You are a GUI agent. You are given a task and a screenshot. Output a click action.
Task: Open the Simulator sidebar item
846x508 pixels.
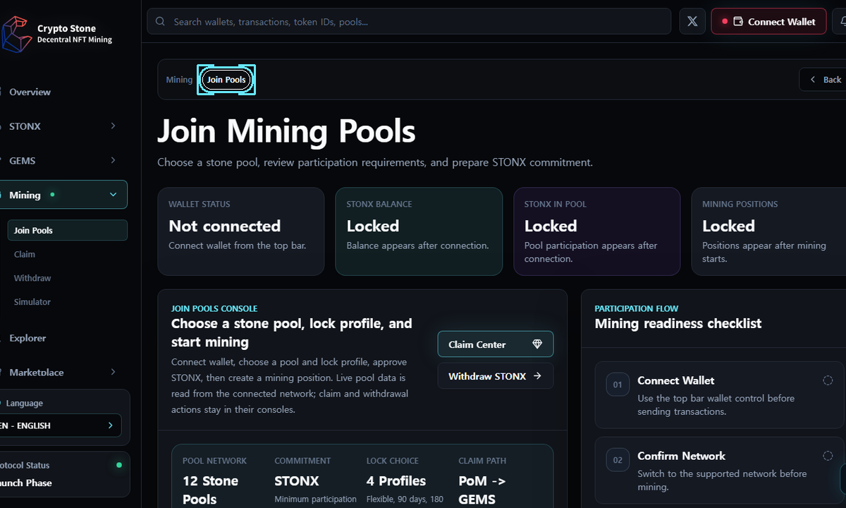[68, 302]
